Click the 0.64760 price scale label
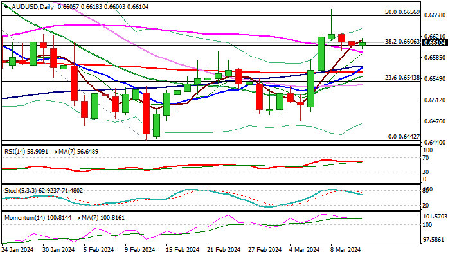Image resolution: width=450 pixels, height=257 pixels. point(435,121)
